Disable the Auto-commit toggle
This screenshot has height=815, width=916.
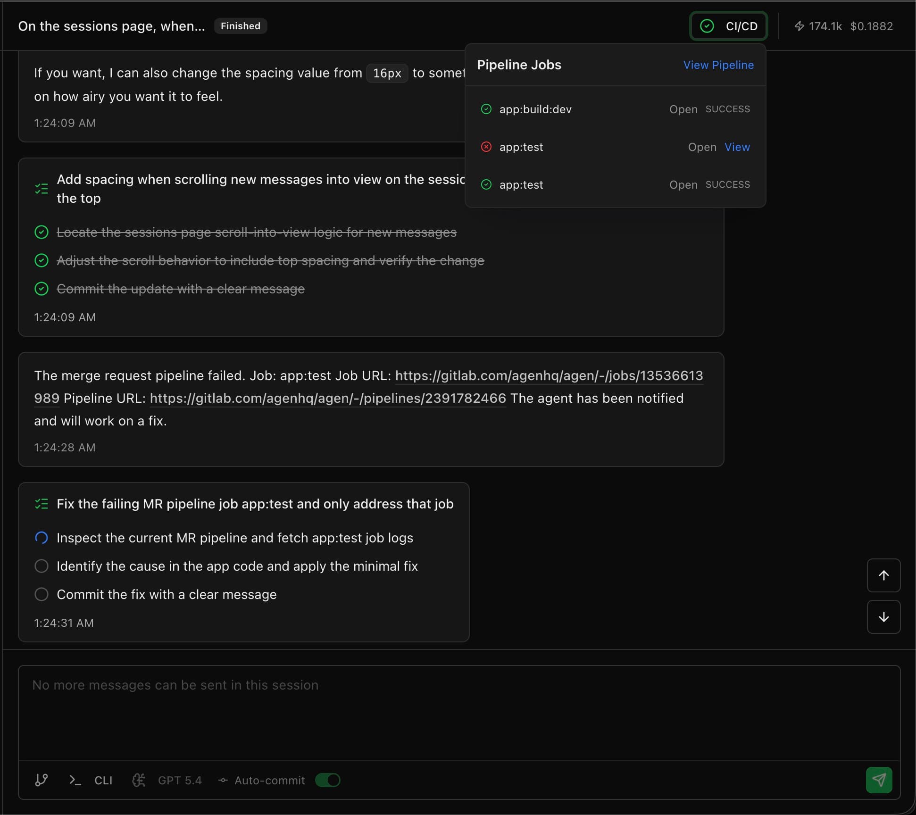click(328, 781)
